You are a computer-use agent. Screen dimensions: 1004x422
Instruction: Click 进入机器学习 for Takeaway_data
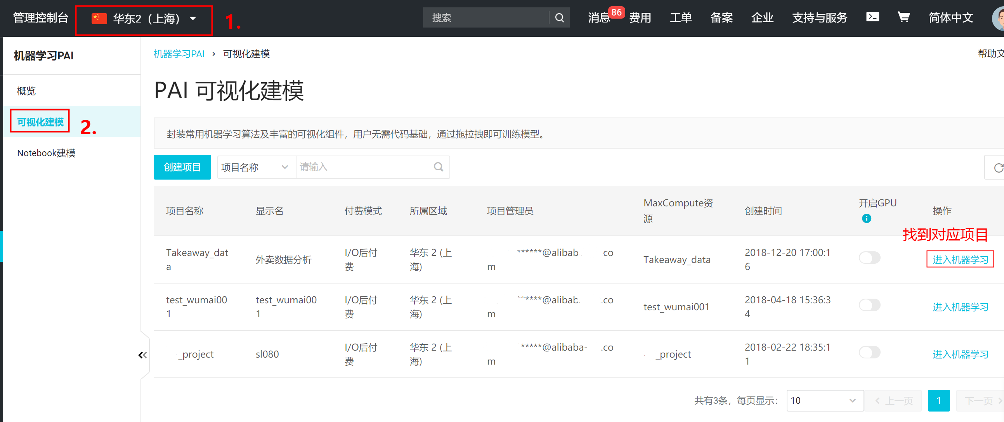click(960, 259)
